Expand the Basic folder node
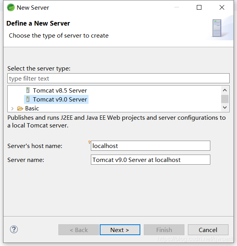The image size is (237, 246). [x=12, y=108]
